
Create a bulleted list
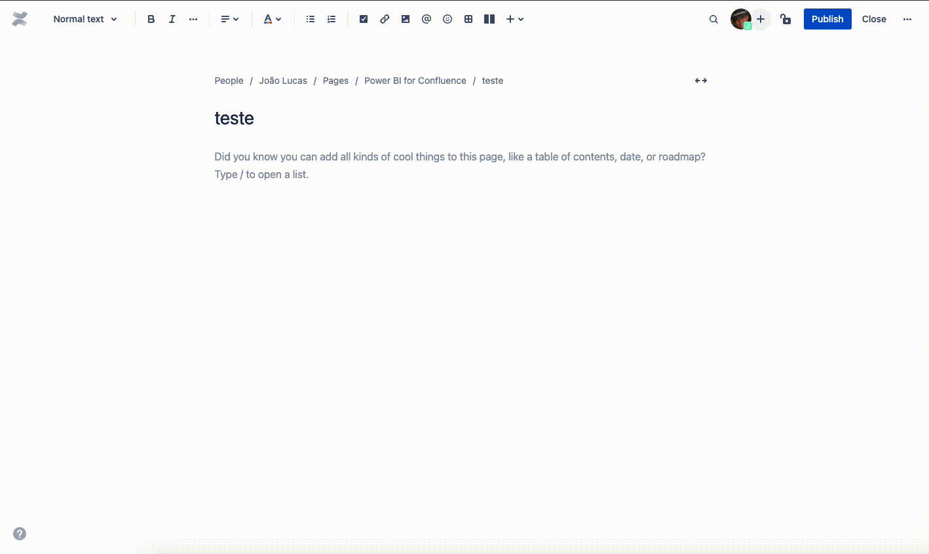click(x=311, y=19)
